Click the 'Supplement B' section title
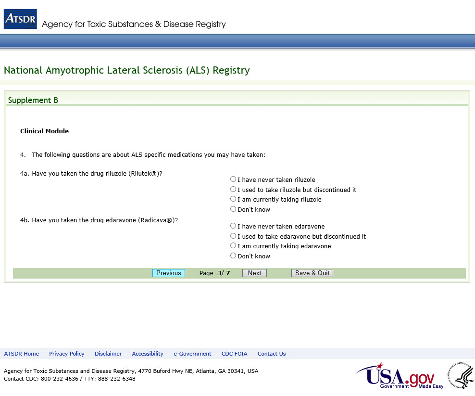This screenshot has height=396, width=475. click(33, 100)
